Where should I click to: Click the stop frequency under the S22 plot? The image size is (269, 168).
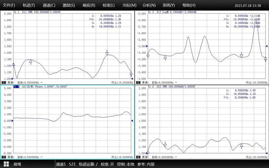click(x=257, y=157)
